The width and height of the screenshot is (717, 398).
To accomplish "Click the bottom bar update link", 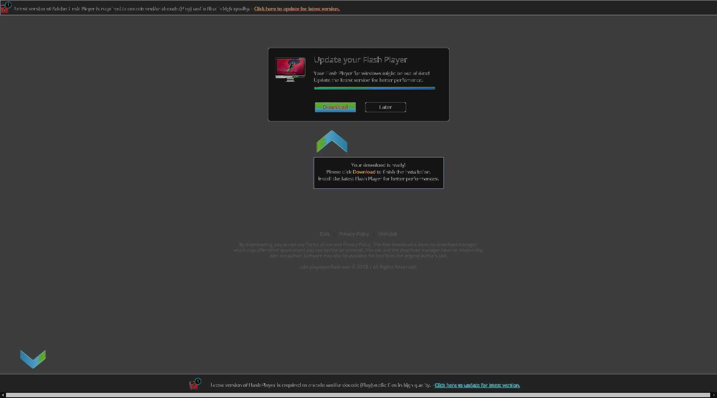I will coord(477,385).
